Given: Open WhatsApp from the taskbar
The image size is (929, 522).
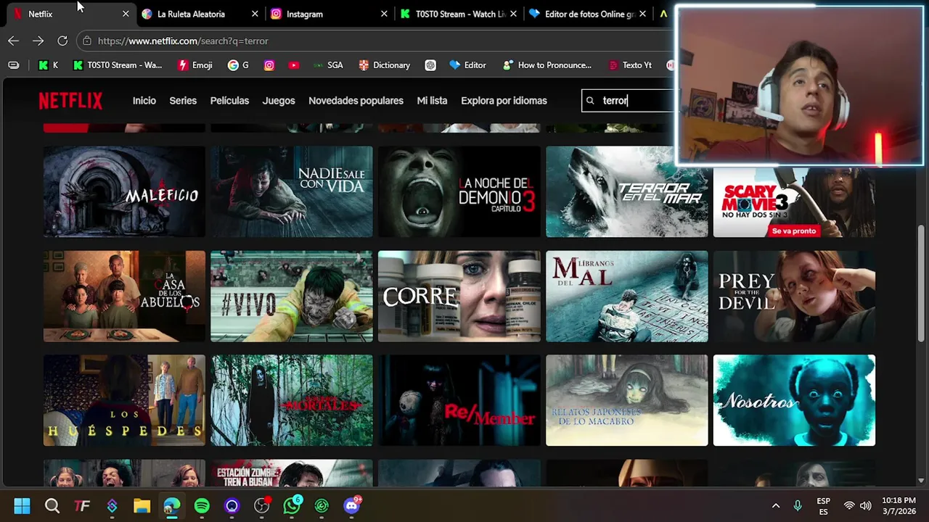Looking at the screenshot, I should [x=292, y=506].
